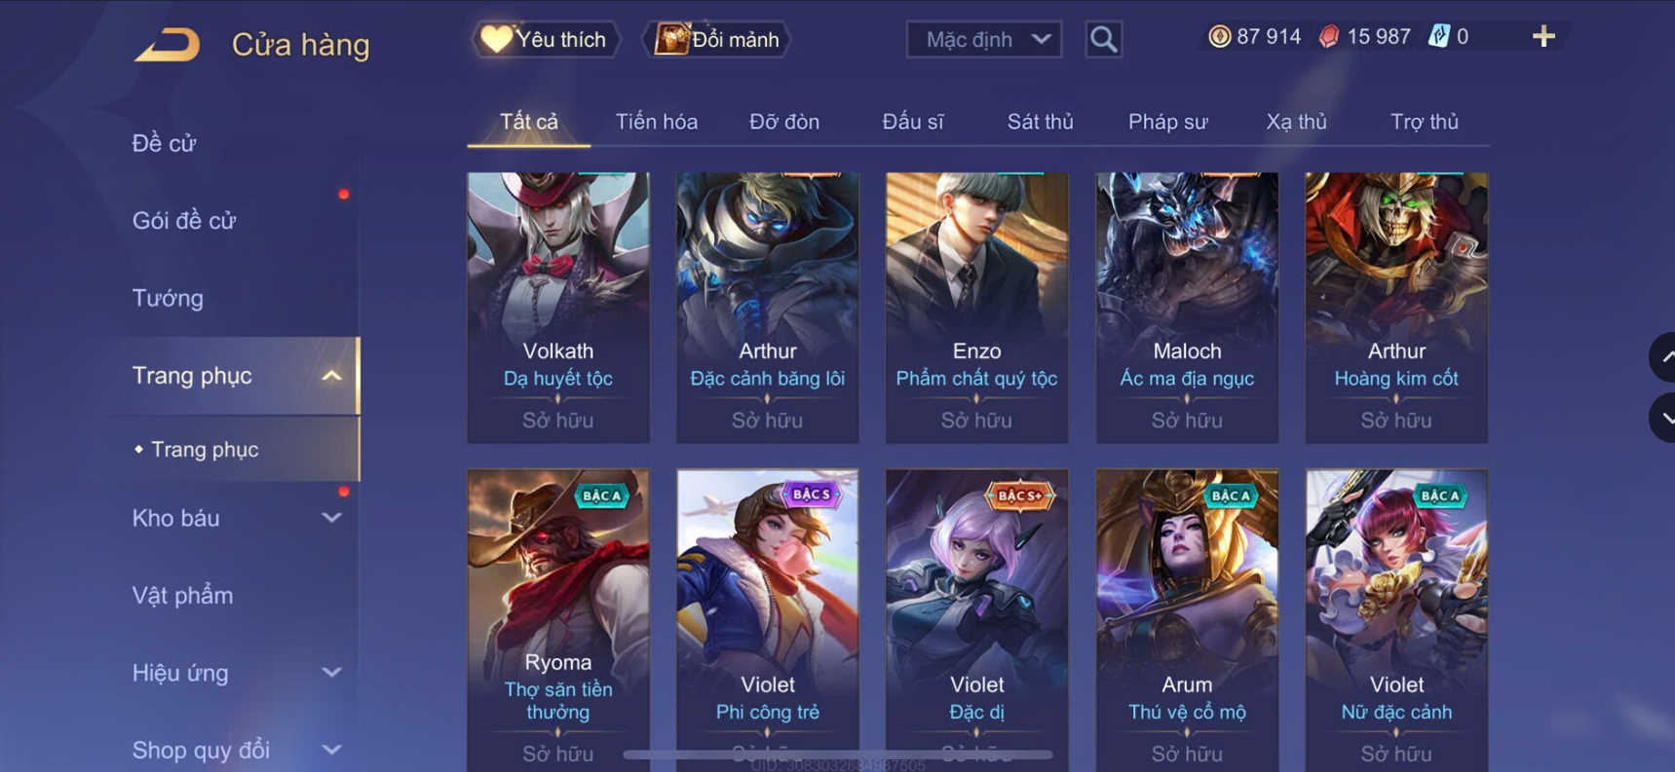Open the Mặc định sort dropdown
The width and height of the screenshot is (1675, 772).
click(984, 40)
